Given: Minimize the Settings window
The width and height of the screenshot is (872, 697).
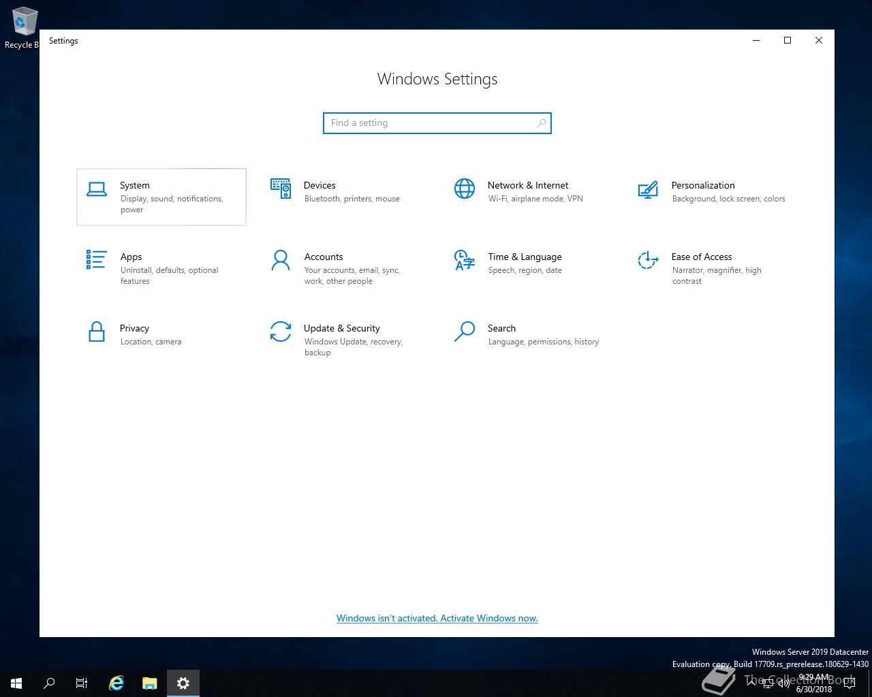Looking at the screenshot, I should [756, 41].
